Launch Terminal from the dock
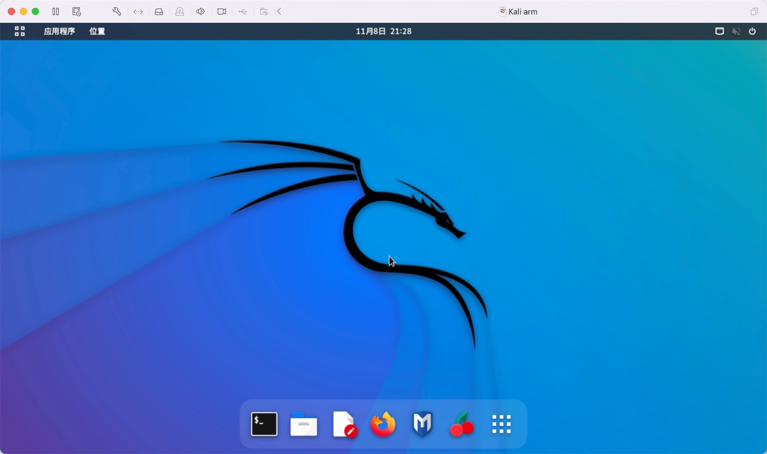Viewport: 767px width, 454px height. pyautogui.click(x=264, y=424)
